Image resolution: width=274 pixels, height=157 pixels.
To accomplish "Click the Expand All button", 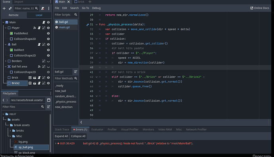I will [61, 136].
